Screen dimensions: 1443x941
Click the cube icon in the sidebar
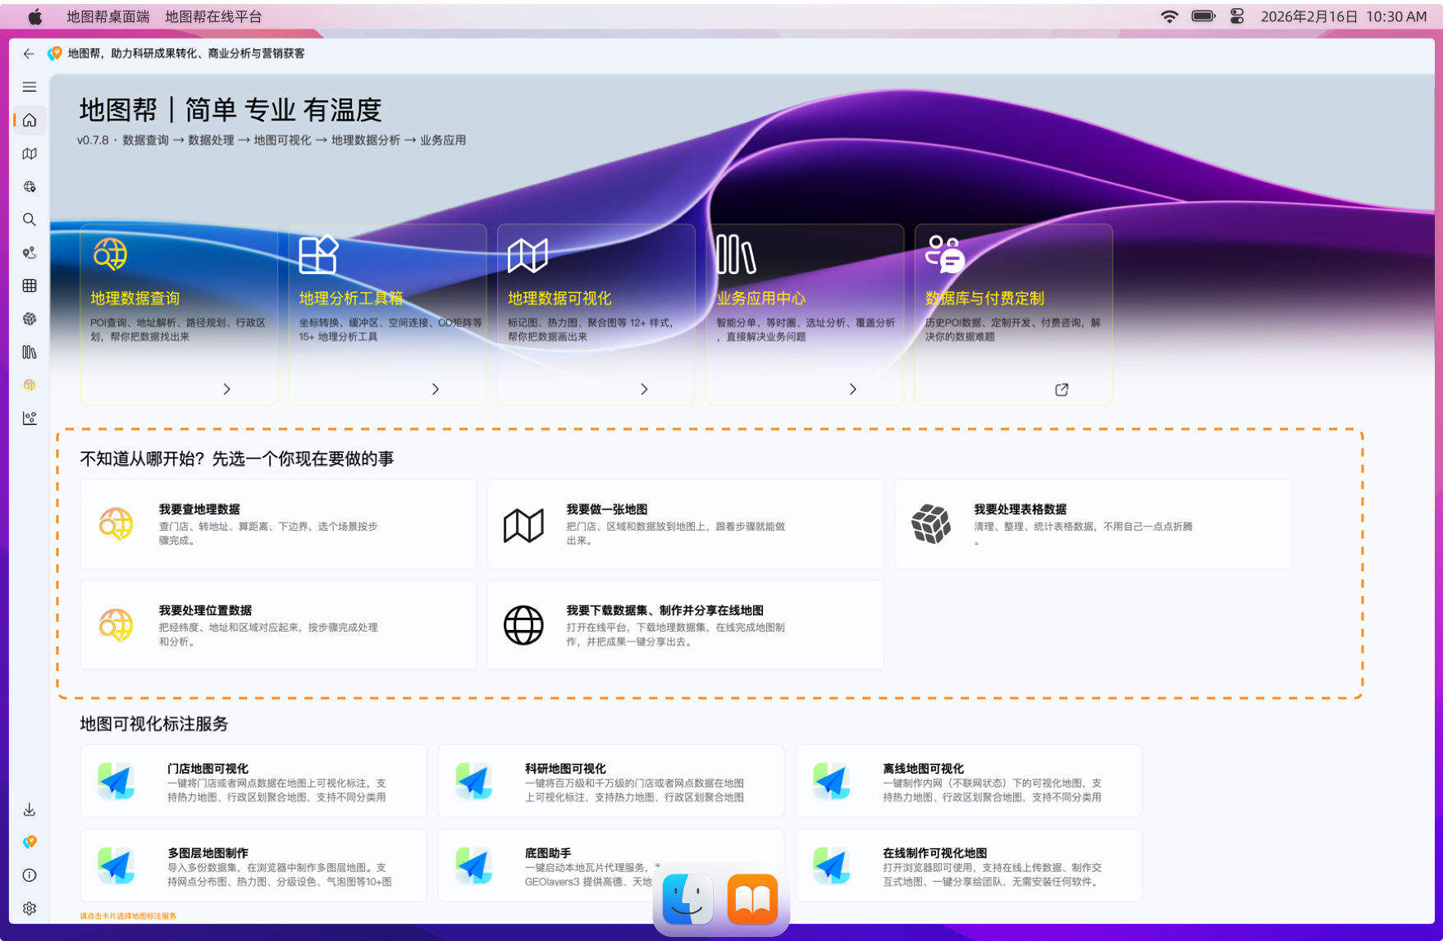(30, 318)
